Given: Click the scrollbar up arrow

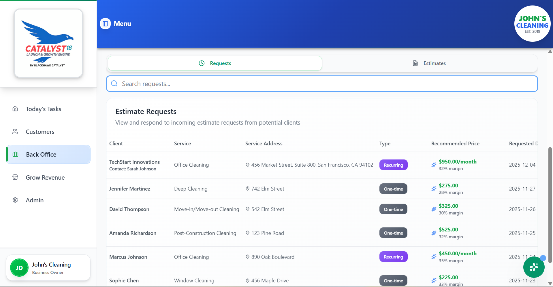Looking at the screenshot, I should [550, 52].
